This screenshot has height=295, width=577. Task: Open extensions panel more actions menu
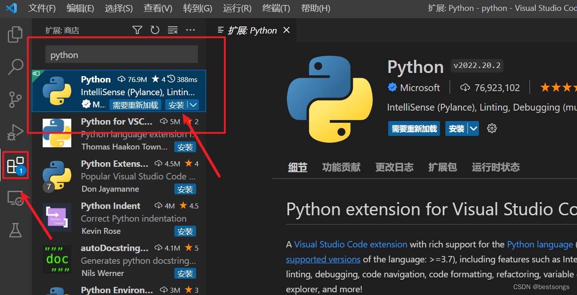pos(191,30)
